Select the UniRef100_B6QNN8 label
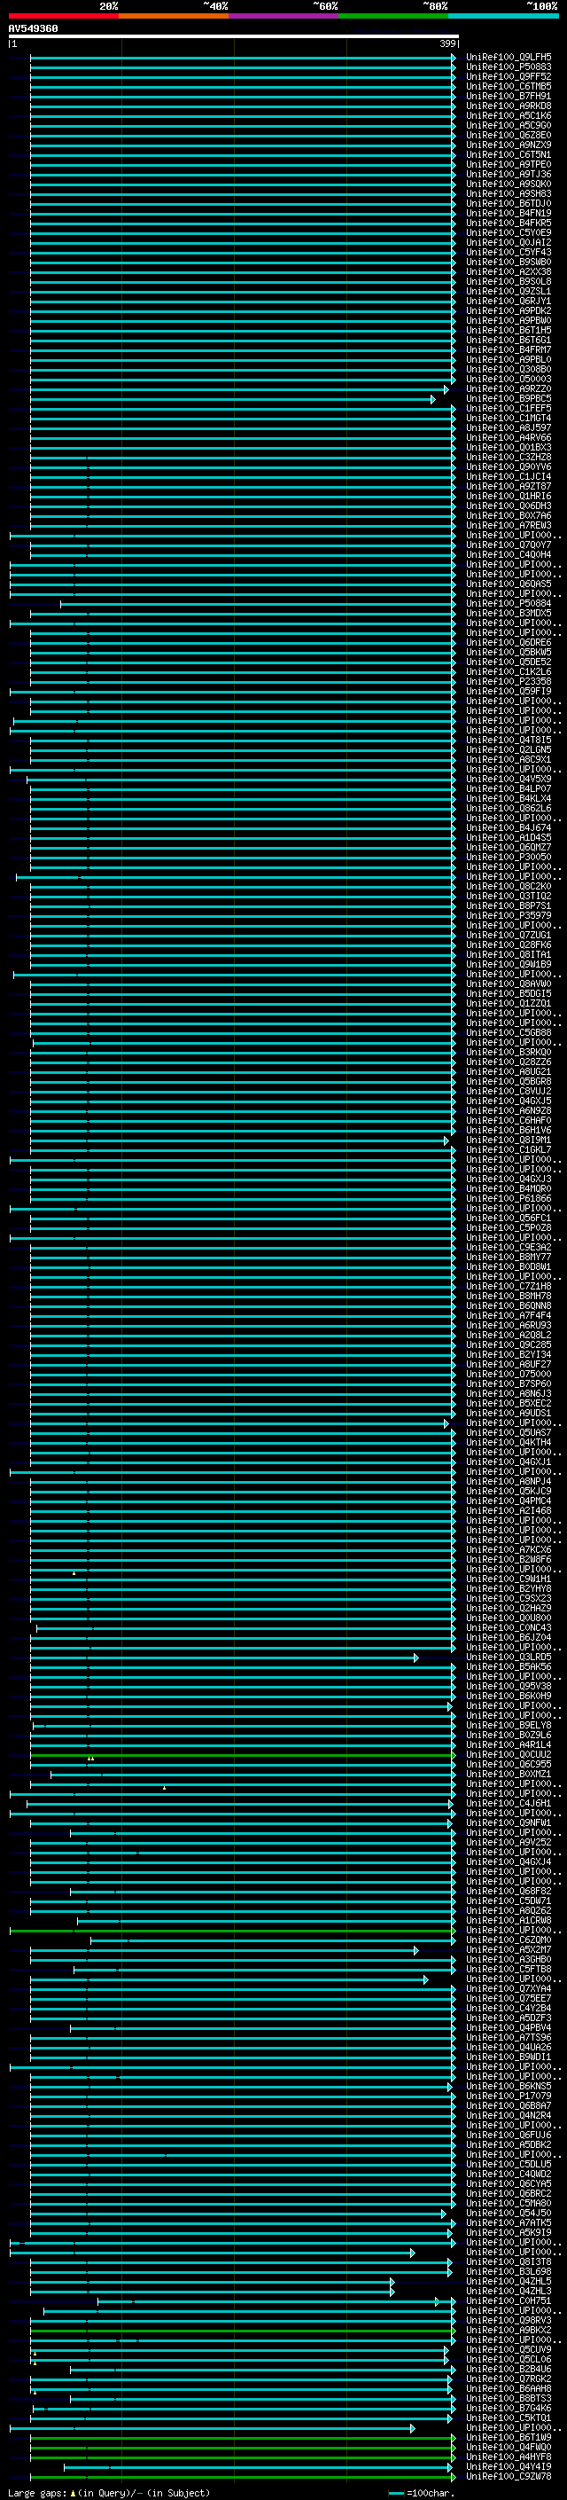The height and width of the screenshot is (2500, 567). [x=509, y=1306]
